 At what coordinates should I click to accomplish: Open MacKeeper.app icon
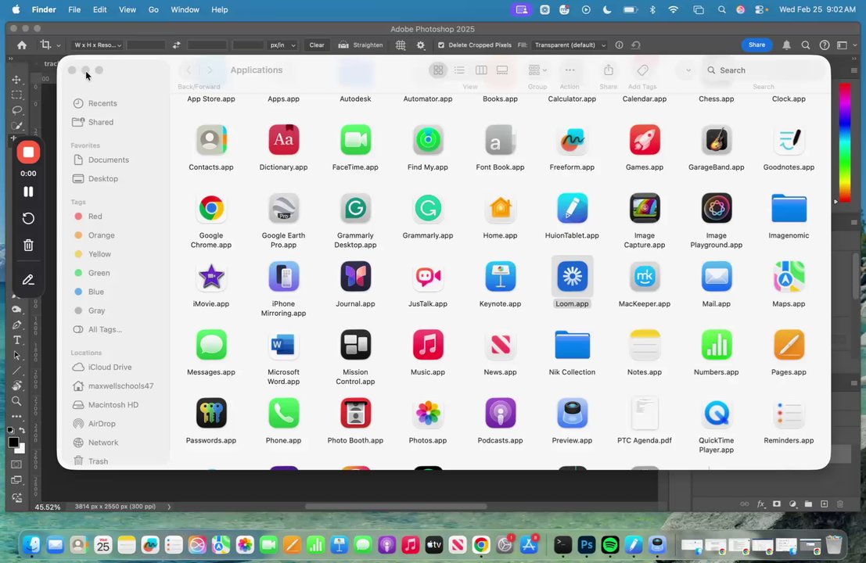(645, 277)
